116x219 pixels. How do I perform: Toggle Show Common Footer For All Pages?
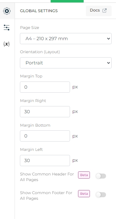pos(101,195)
